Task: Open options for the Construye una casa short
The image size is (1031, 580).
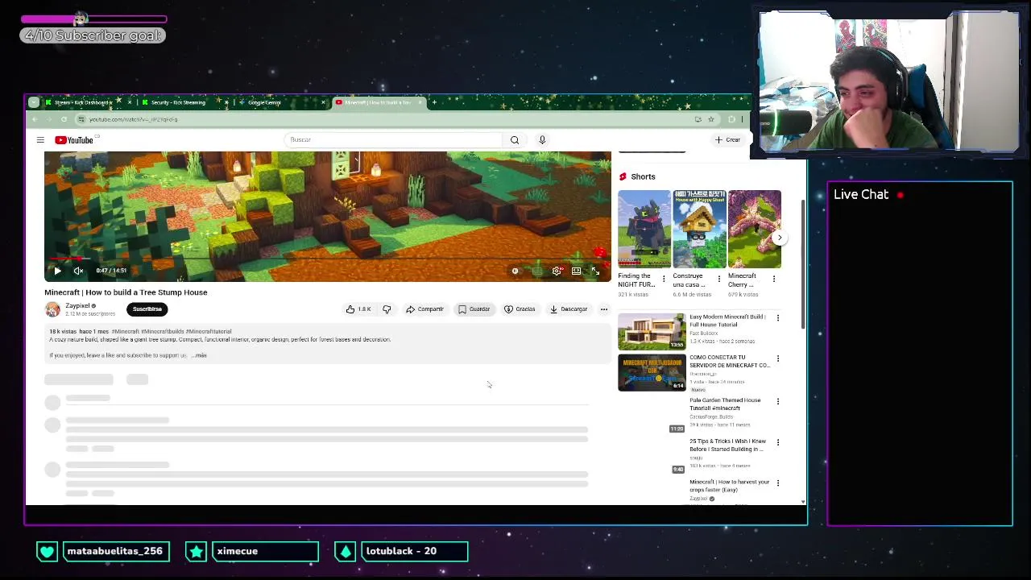Action: click(x=719, y=279)
